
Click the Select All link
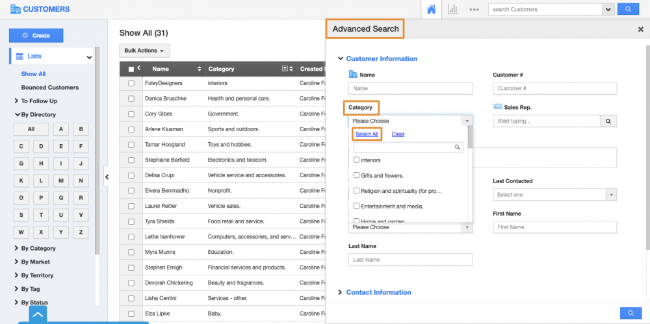[367, 134]
